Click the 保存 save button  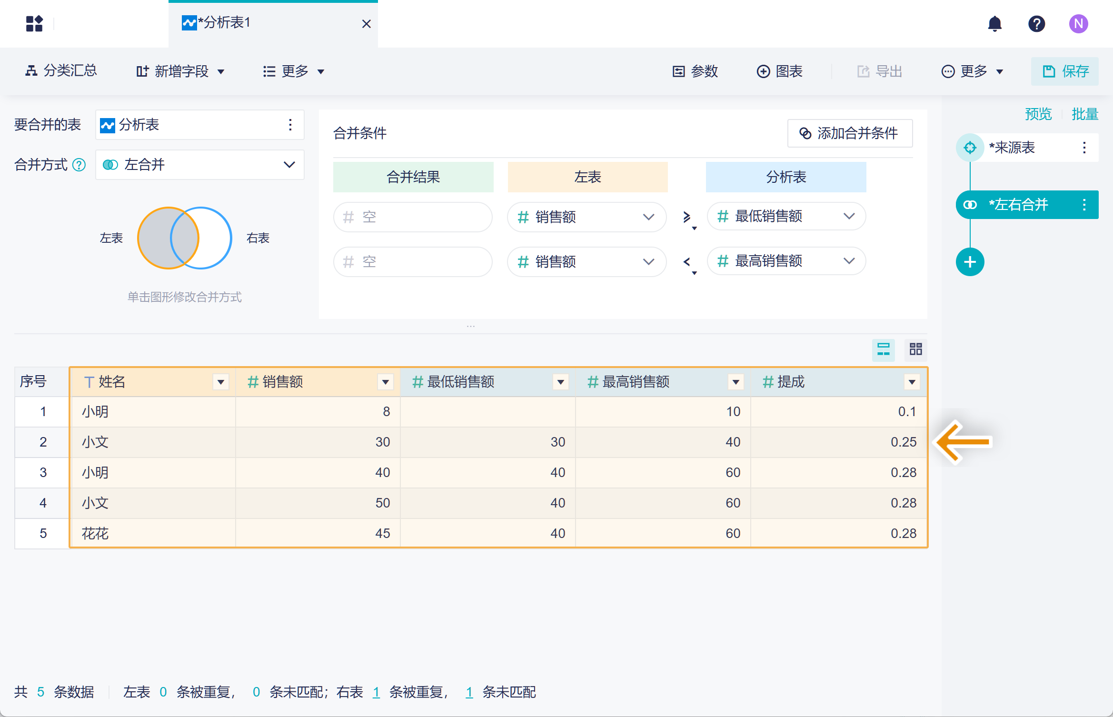point(1064,71)
